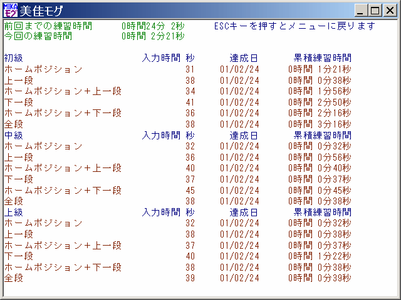Select the 今回の練習時間 label
Screen dimensions: 401x300
[38, 36]
